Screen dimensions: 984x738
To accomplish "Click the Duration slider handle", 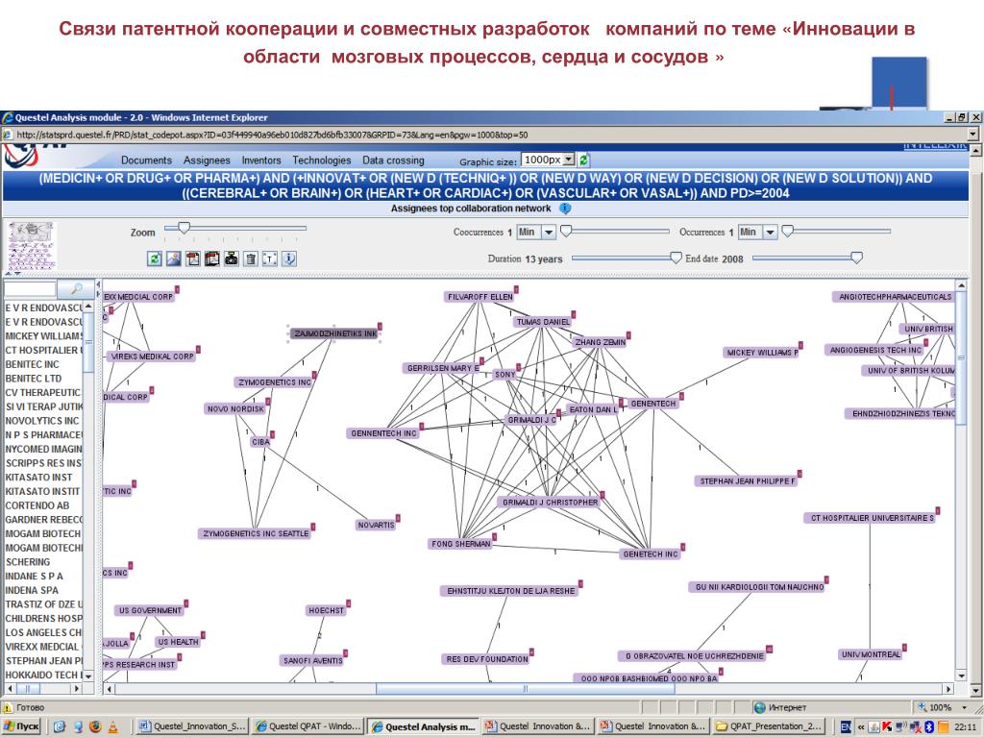I will click(676, 258).
